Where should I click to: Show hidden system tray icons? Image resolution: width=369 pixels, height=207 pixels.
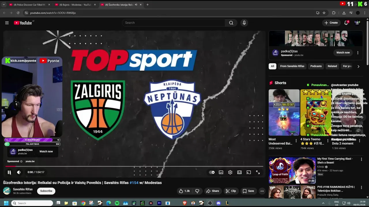tap(323, 203)
